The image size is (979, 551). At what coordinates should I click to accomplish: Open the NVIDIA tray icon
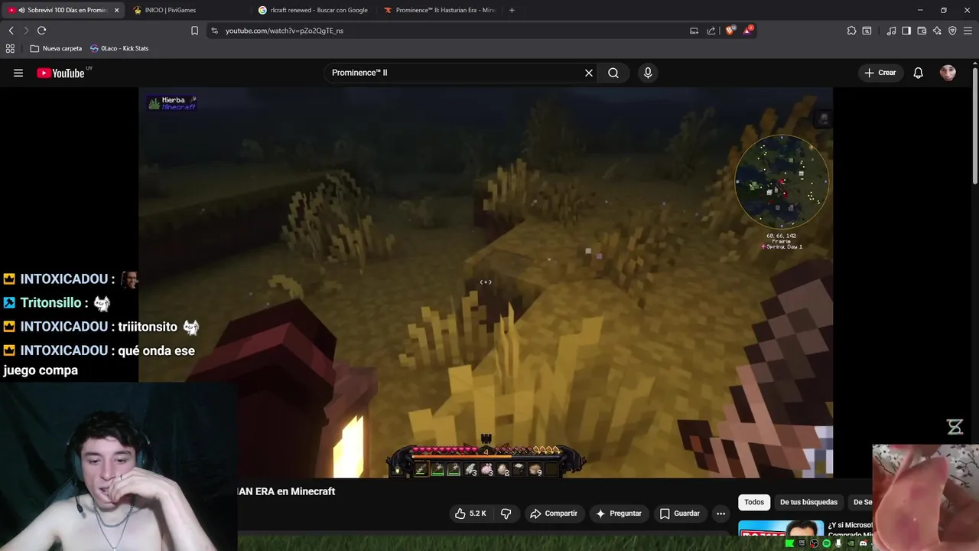click(x=851, y=543)
